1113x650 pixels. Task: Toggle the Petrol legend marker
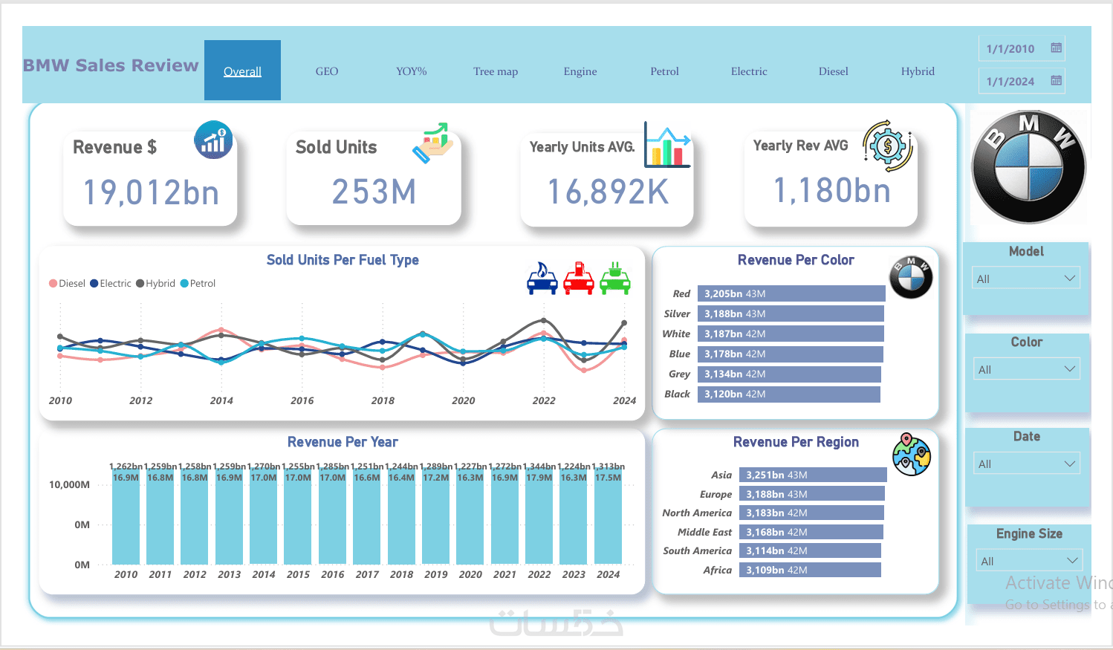[184, 284]
